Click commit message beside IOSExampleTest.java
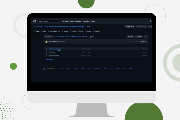Screen dimensions: 180x120 pyautogui.click(x=86, y=55)
